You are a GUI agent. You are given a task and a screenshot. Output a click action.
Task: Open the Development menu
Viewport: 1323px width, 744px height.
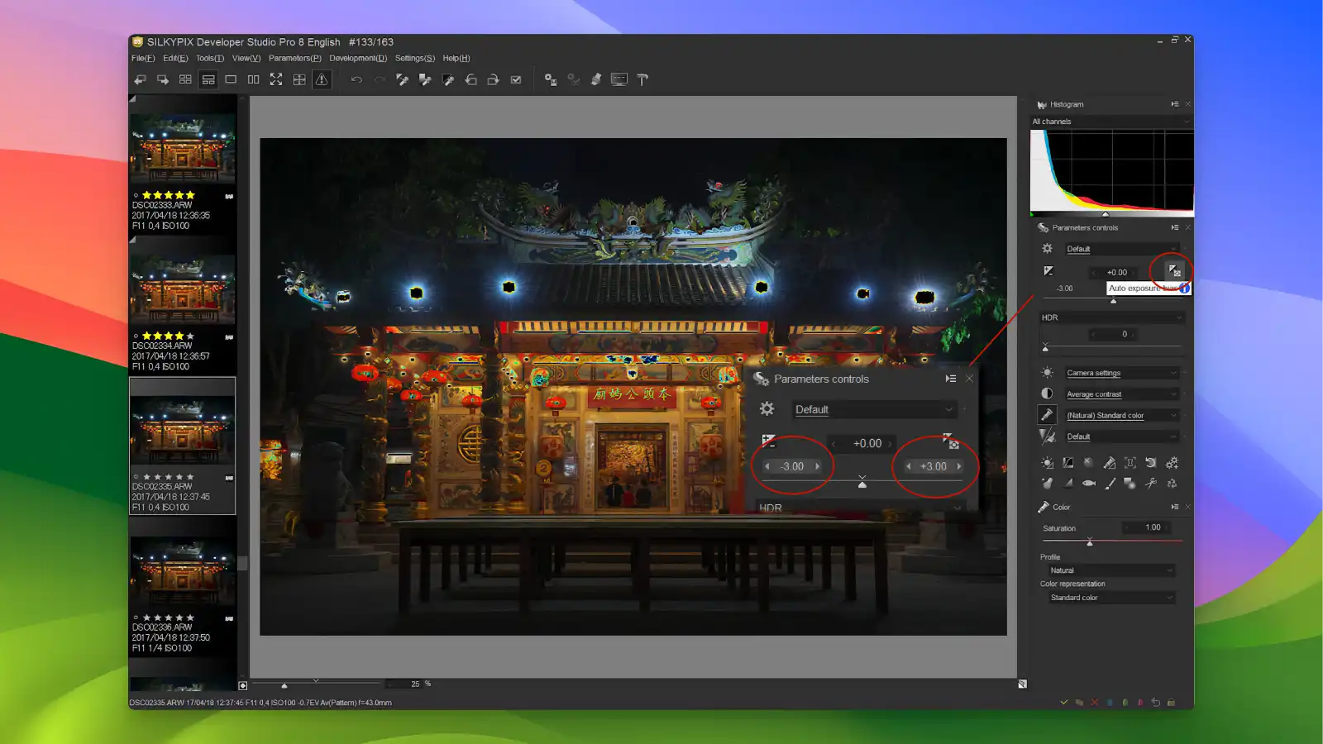tap(358, 58)
